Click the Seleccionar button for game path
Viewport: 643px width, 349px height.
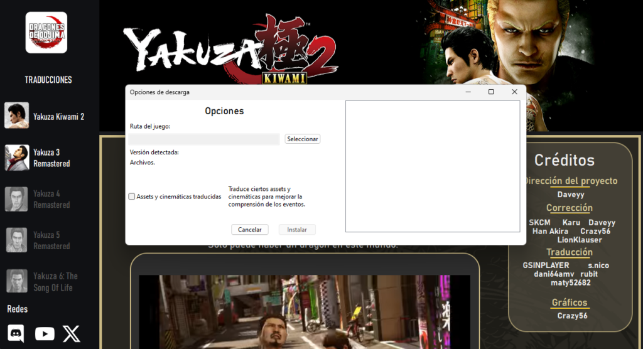point(303,139)
